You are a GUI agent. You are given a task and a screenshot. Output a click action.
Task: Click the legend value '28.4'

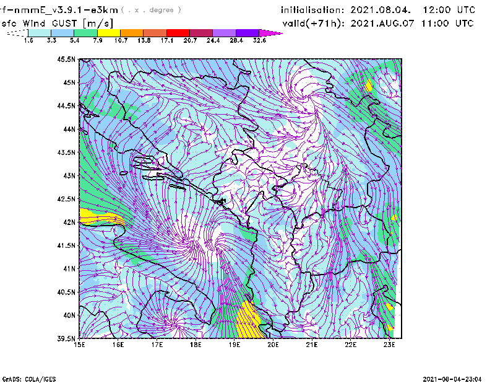(x=236, y=40)
